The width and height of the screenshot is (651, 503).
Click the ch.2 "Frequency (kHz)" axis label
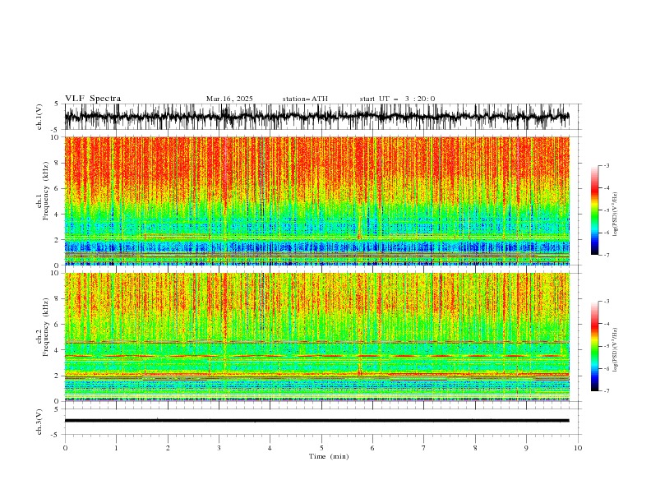click(x=46, y=326)
